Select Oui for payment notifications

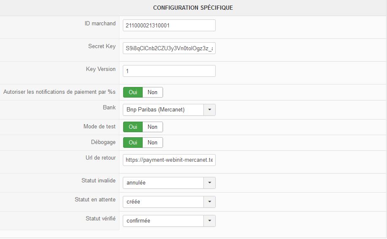pyautogui.click(x=133, y=92)
